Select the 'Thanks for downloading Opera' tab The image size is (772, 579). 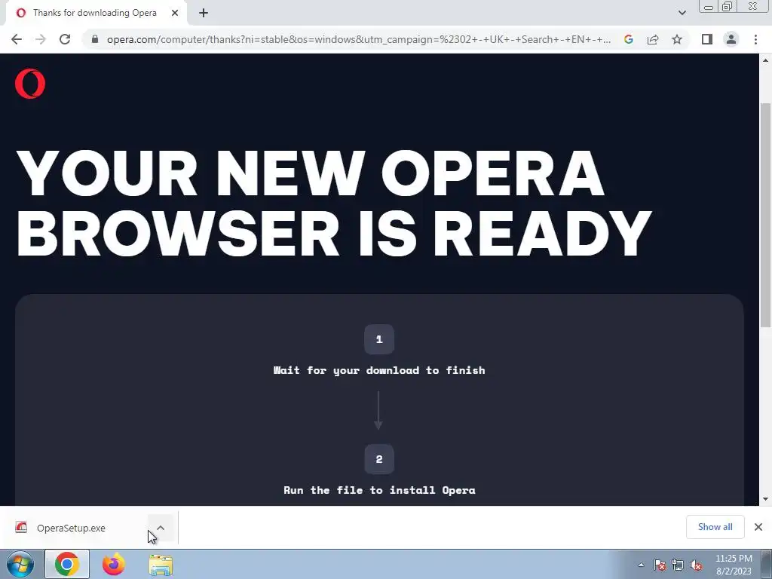pos(96,13)
